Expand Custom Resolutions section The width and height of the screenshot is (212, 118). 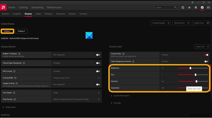point(120,96)
